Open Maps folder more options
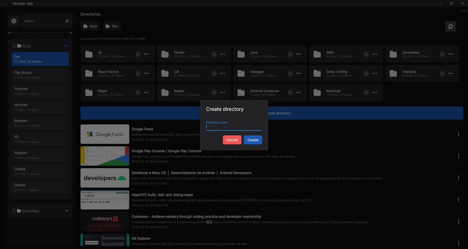468x249 pixels. [x=146, y=93]
